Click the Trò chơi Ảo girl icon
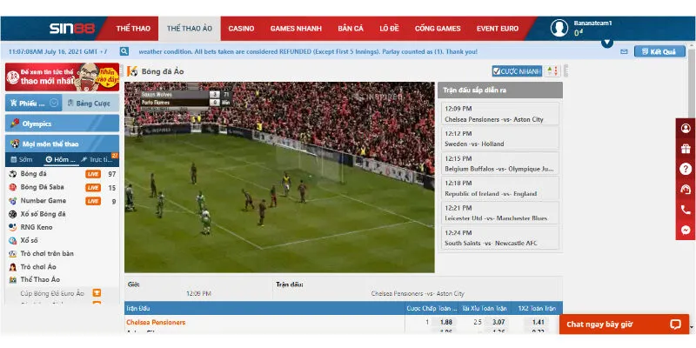This screenshot has height=348, width=696. 13,267
